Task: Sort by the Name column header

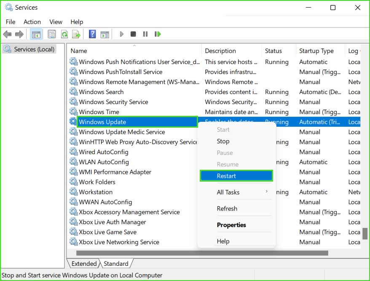Action: [134, 51]
